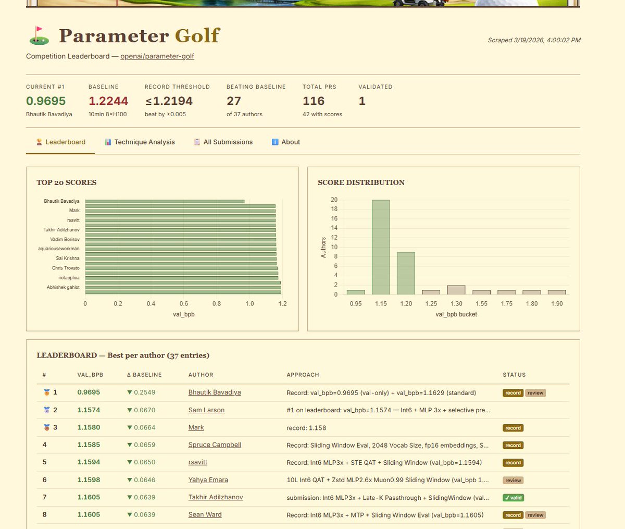The width and height of the screenshot is (625, 529).
Task: Open the openai/parameter-golf repository link
Action: [x=157, y=56]
